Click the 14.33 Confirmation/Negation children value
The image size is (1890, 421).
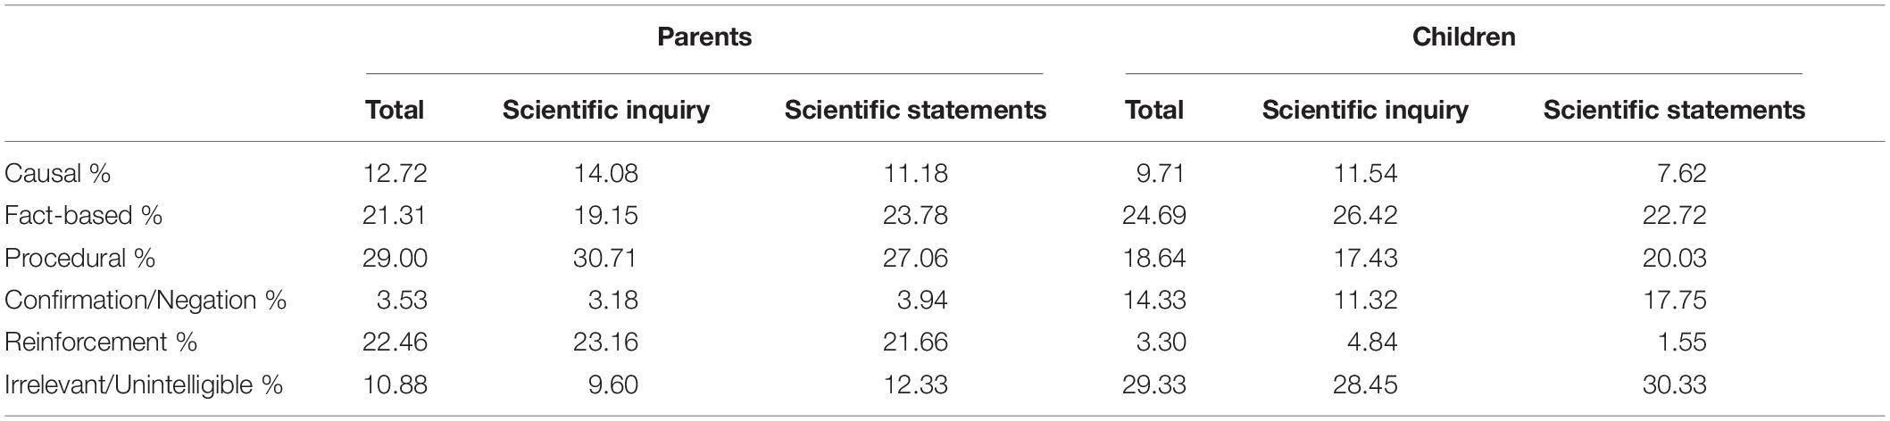click(1154, 301)
